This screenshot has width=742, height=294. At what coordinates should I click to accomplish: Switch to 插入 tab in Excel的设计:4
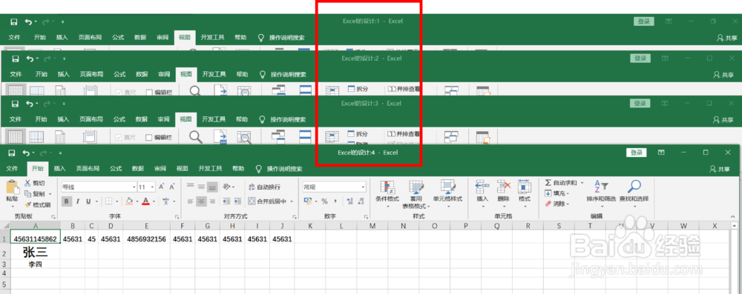(x=59, y=169)
